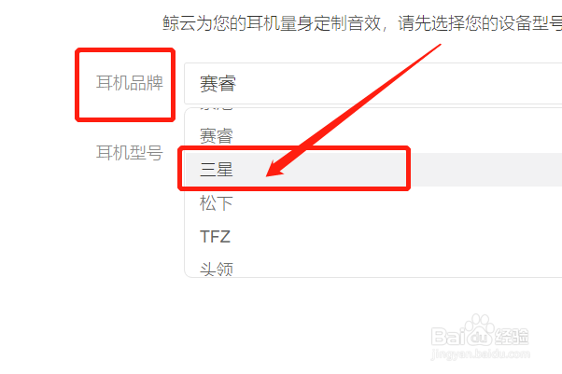
Task: Click the 耳机品牌 field label
Action: (130, 83)
